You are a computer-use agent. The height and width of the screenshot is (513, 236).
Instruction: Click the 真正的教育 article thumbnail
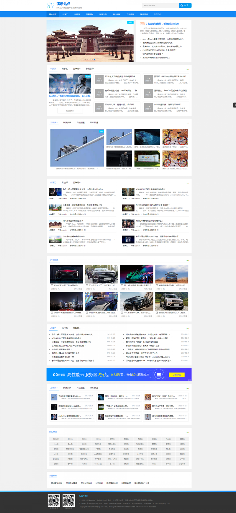coord(128,239)
